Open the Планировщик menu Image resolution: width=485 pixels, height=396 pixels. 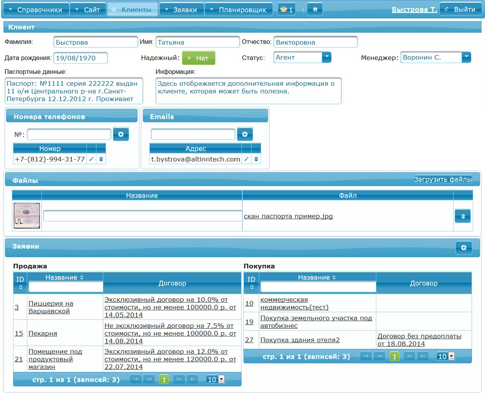238,10
